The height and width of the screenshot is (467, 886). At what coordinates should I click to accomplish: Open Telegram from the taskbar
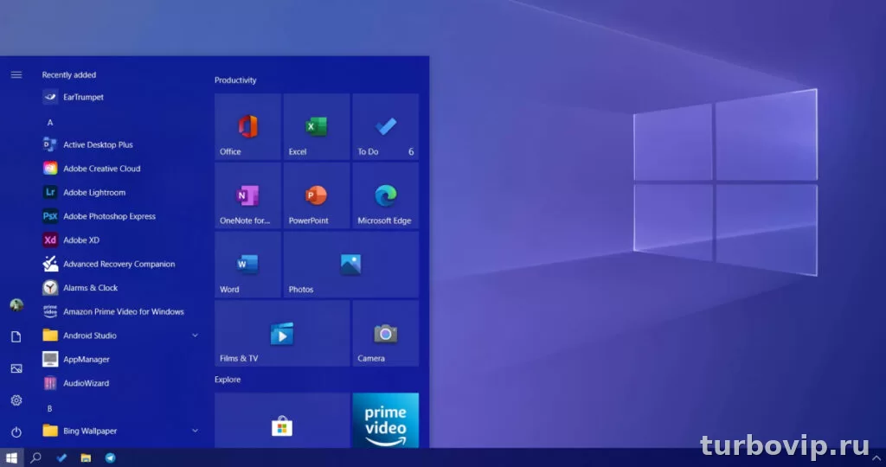[x=110, y=457]
